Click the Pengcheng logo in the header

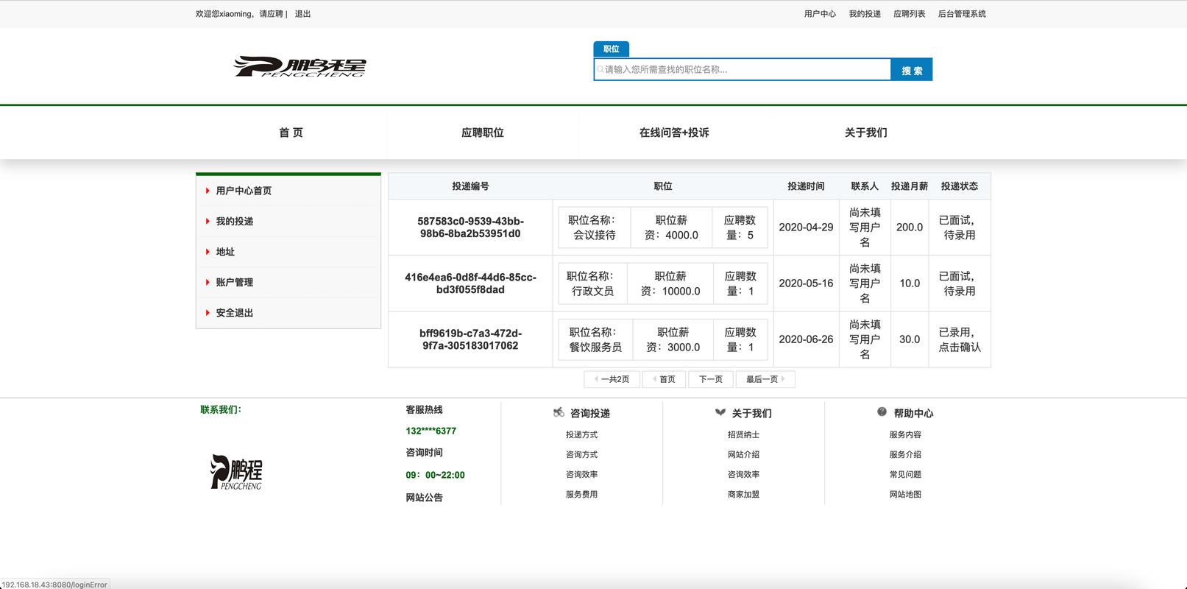click(x=300, y=66)
